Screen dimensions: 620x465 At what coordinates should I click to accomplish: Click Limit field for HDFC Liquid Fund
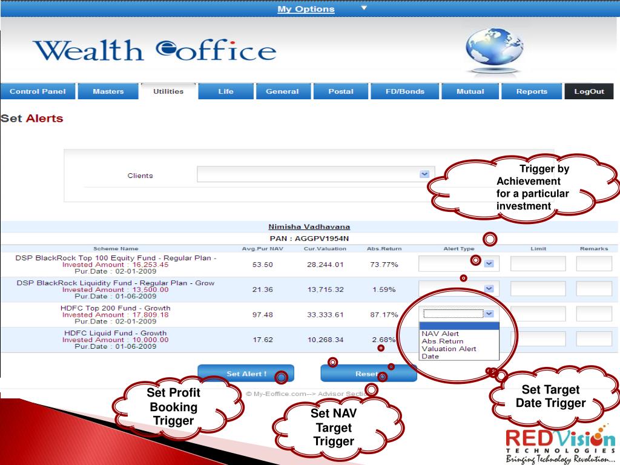(539, 339)
